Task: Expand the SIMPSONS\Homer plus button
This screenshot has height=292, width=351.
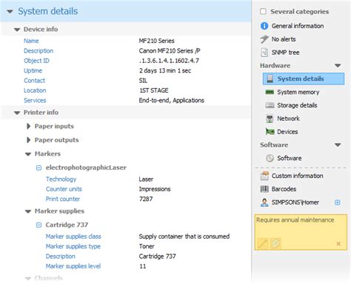Action: [337, 202]
